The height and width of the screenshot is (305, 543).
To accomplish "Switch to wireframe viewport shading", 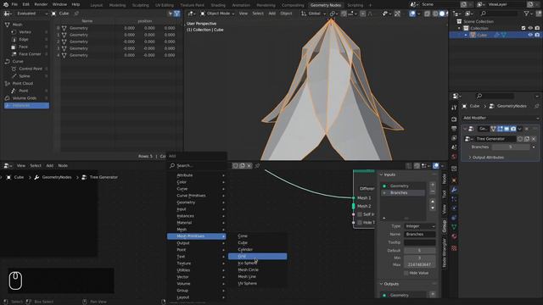I will [x=435, y=14].
